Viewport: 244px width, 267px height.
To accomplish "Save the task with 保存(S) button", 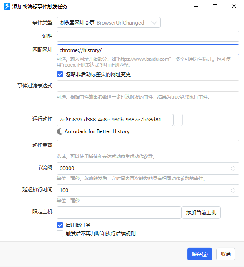I will [199, 254].
